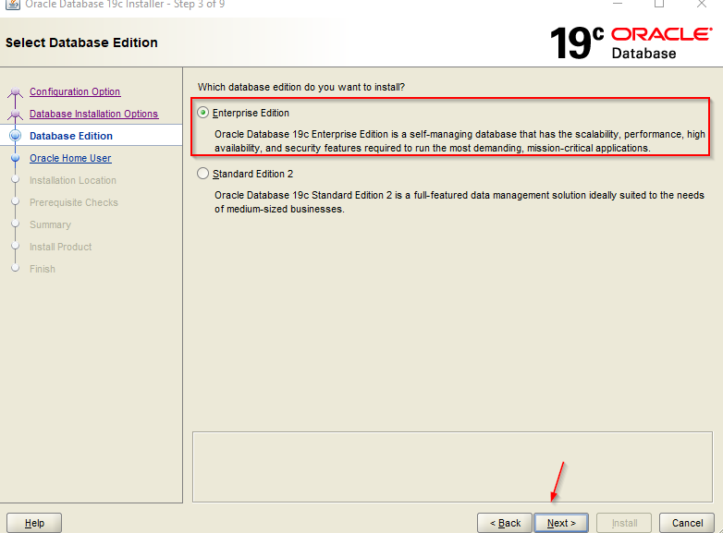The height and width of the screenshot is (533, 723).
Task: Open Help for this installer step
Action: 34,523
